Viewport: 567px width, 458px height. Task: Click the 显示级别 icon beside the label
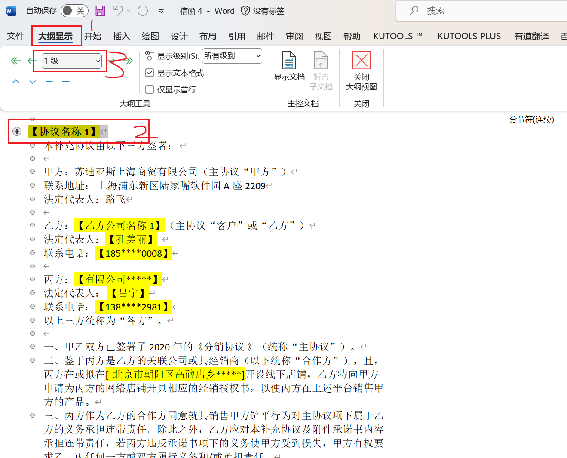[x=150, y=55]
